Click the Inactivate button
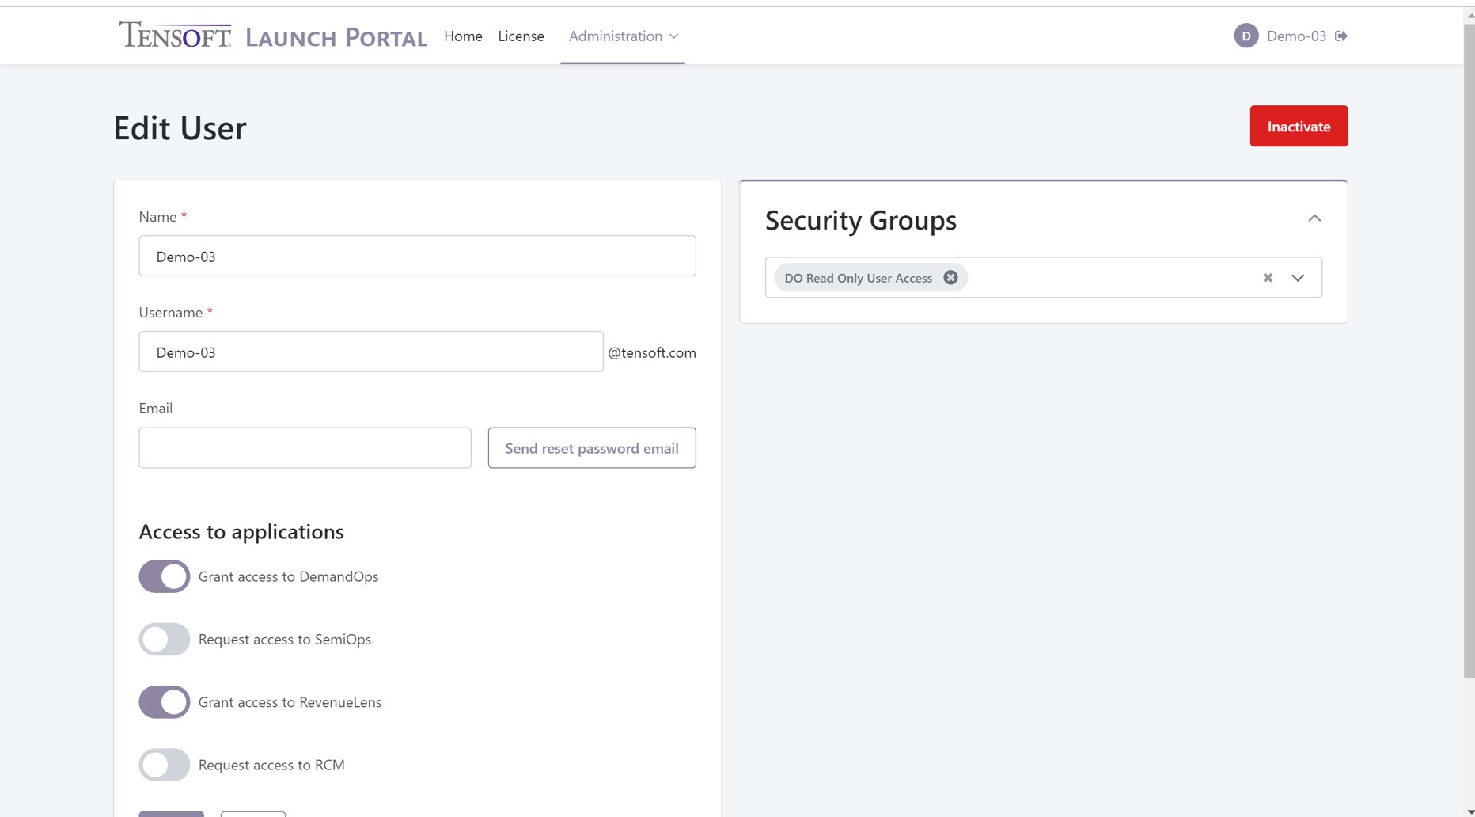 click(1298, 126)
